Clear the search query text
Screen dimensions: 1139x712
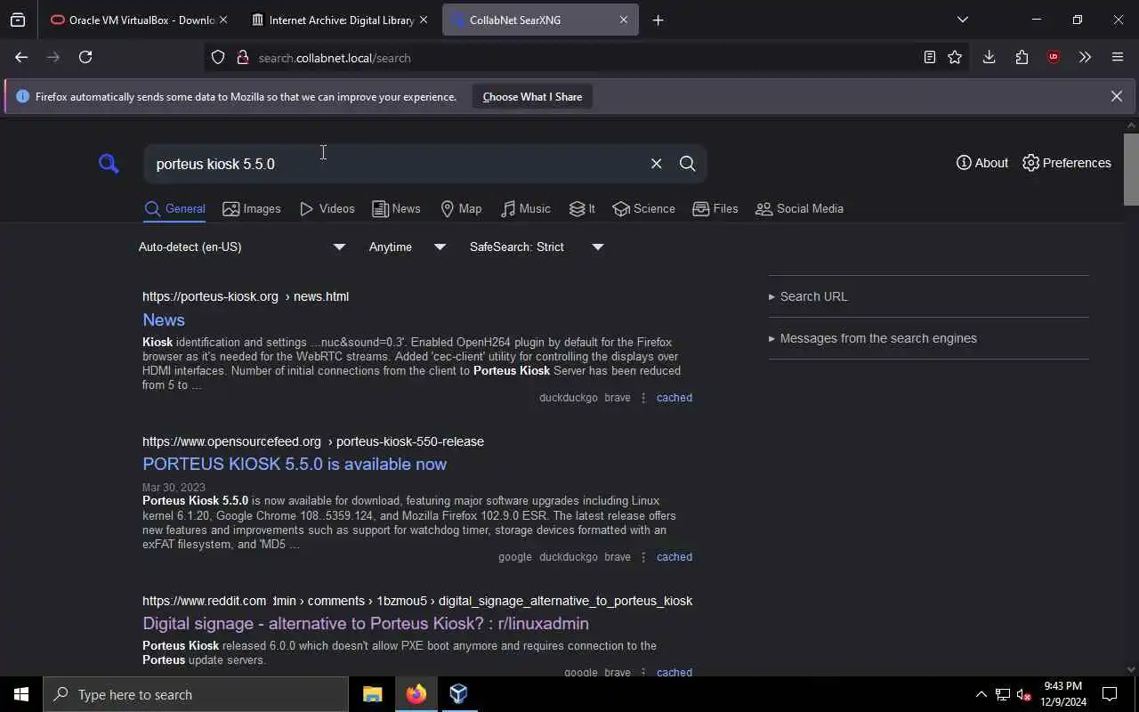656,164
